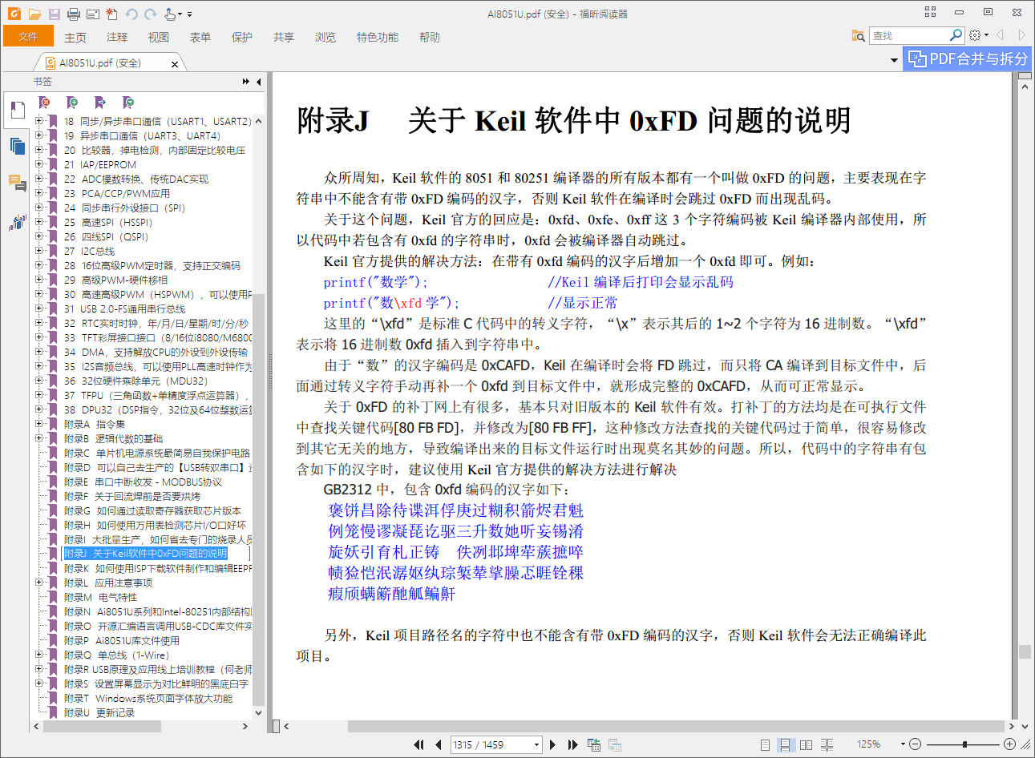Open the page thumbnails sidebar icon
Image resolution: width=1035 pixels, height=758 pixels.
click(x=17, y=146)
